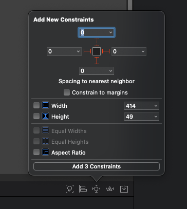Click the right spacing value field

coord(129,51)
